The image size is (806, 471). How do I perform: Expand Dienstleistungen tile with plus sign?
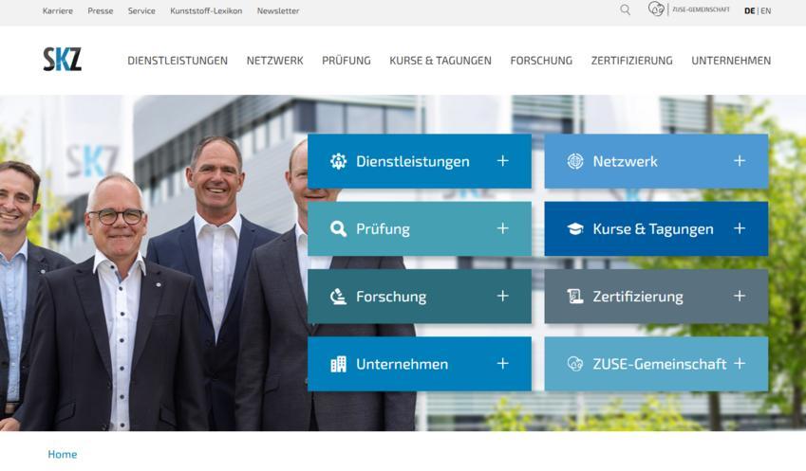503,161
